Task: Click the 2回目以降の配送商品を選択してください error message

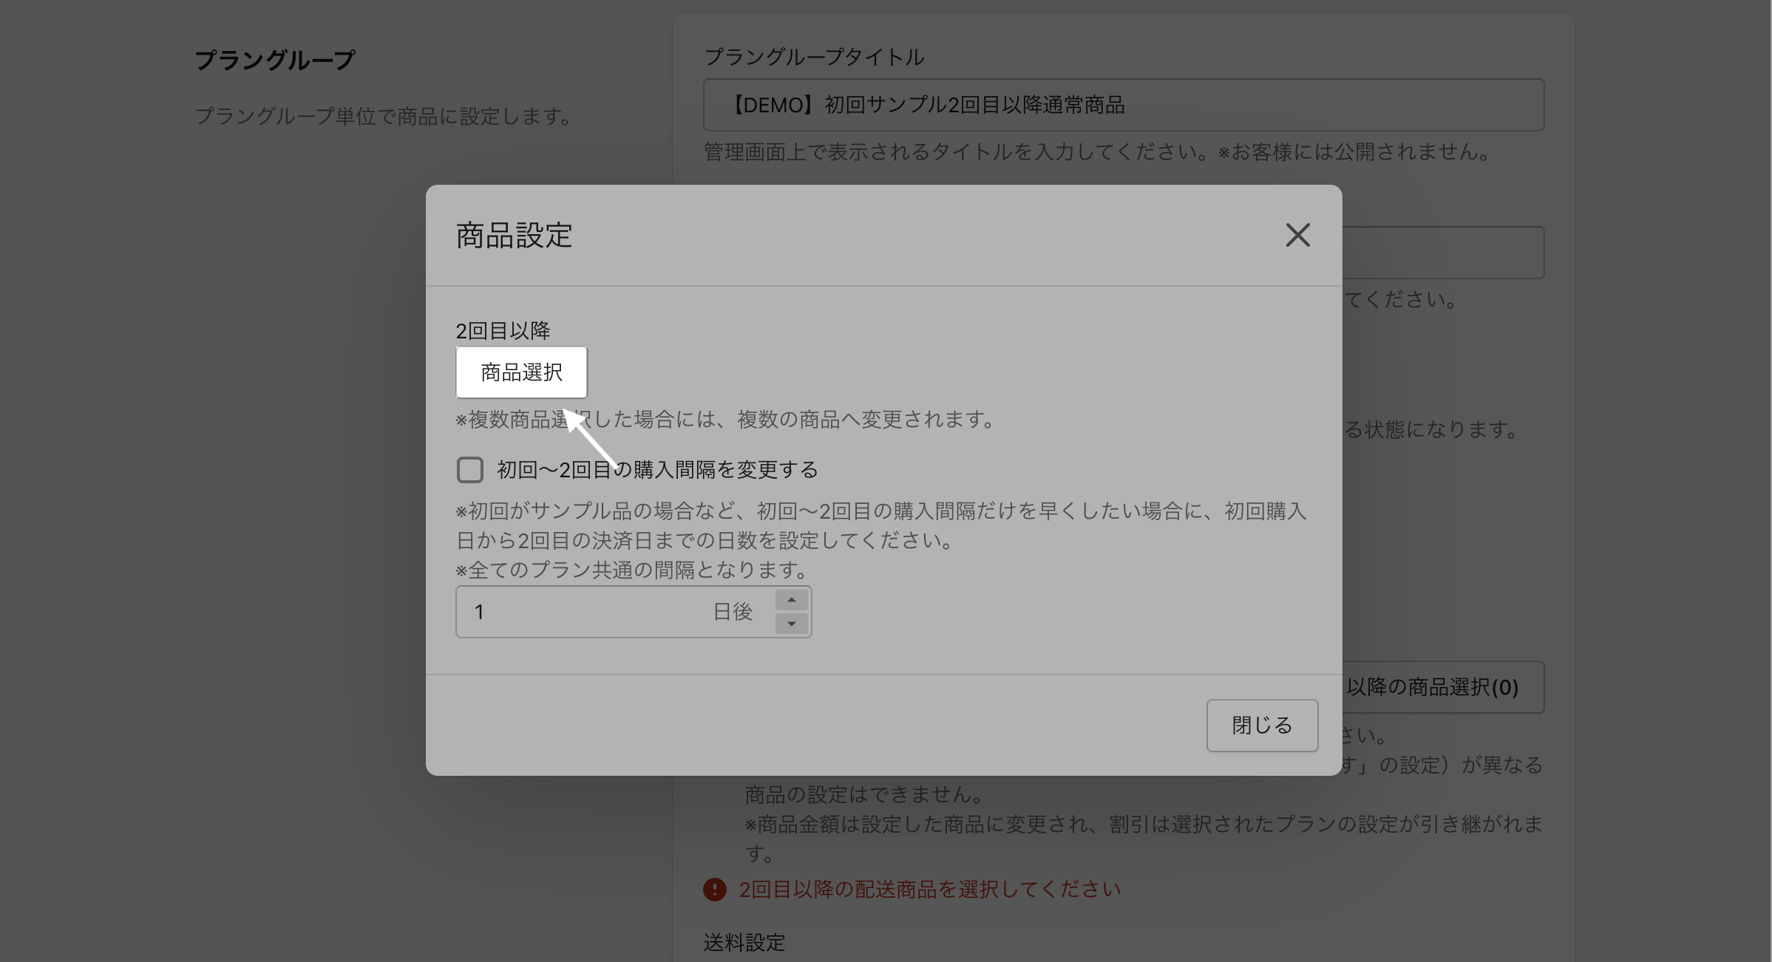Action: (x=929, y=890)
